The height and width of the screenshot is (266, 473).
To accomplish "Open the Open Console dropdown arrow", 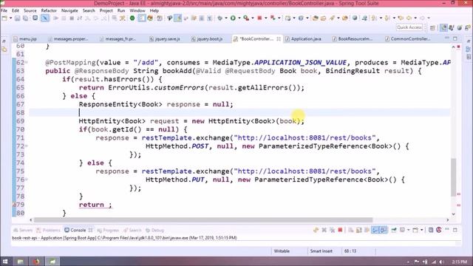I will point(421,230).
